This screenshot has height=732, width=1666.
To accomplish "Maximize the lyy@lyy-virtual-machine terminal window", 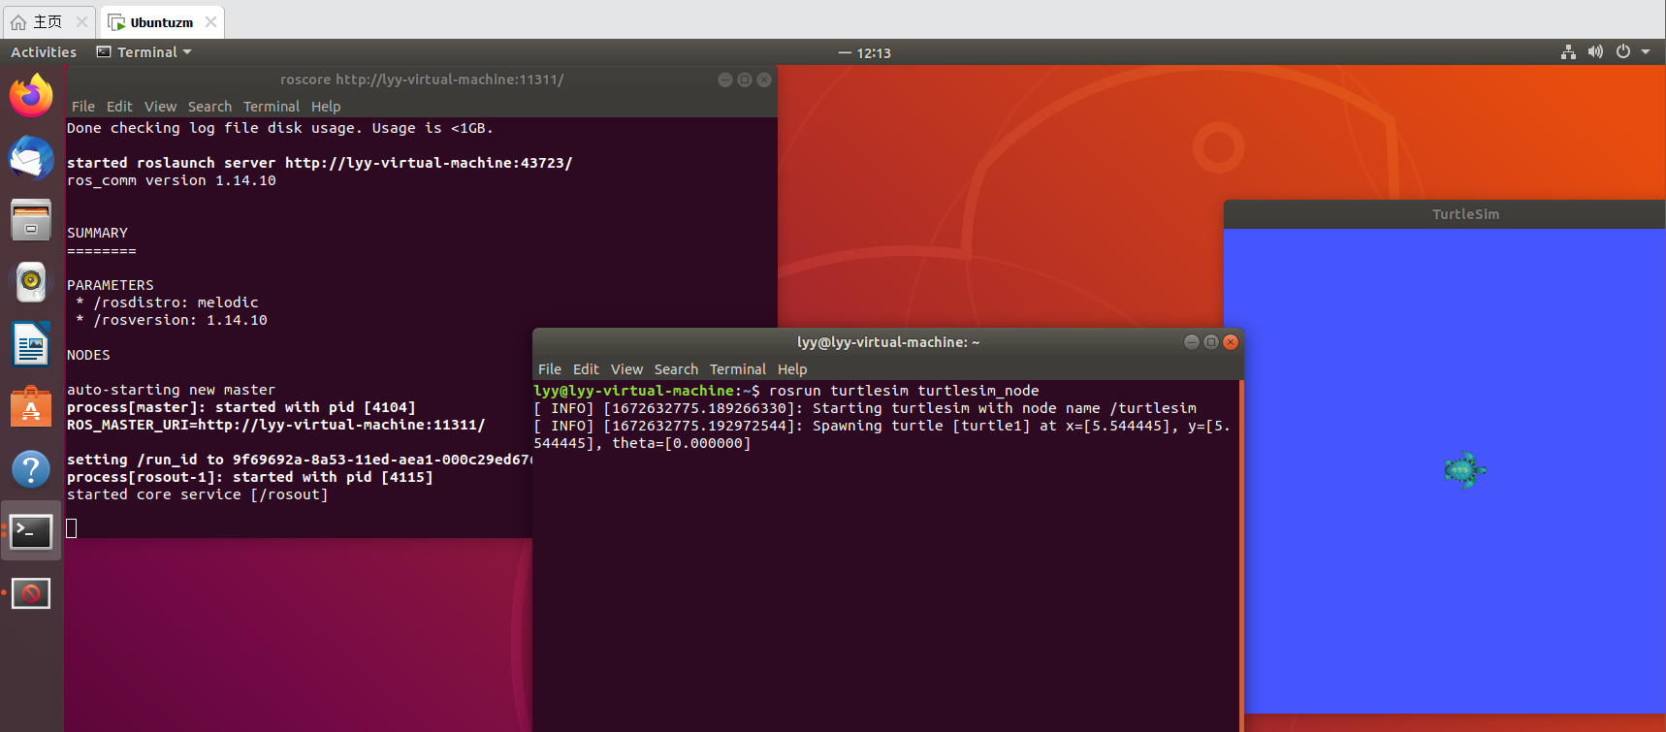I will tap(1211, 342).
